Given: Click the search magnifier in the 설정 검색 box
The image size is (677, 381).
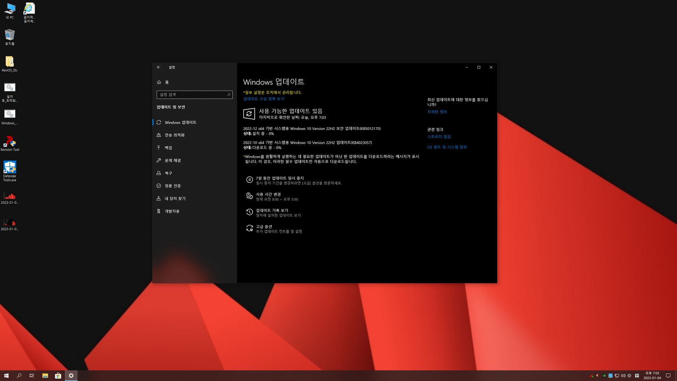Looking at the screenshot, I should 229,94.
